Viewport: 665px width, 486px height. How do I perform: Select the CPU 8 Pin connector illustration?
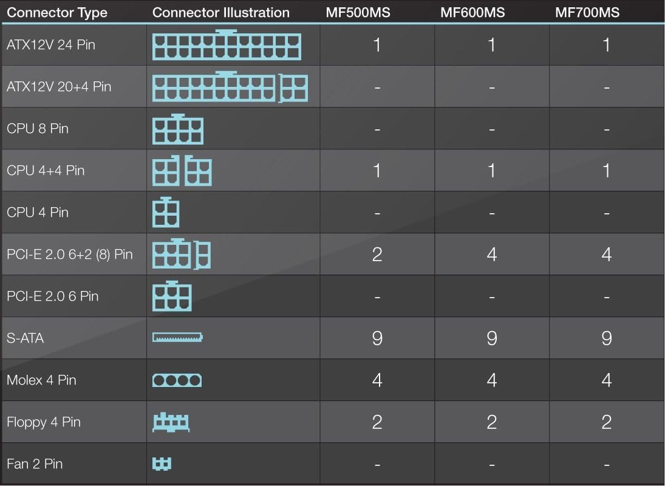click(x=177, y=129)
